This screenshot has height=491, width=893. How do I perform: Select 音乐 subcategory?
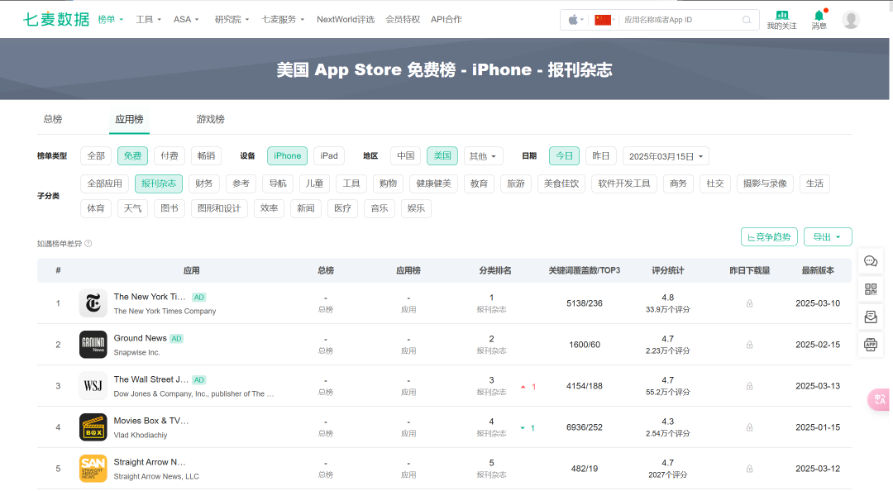(380, 208)
